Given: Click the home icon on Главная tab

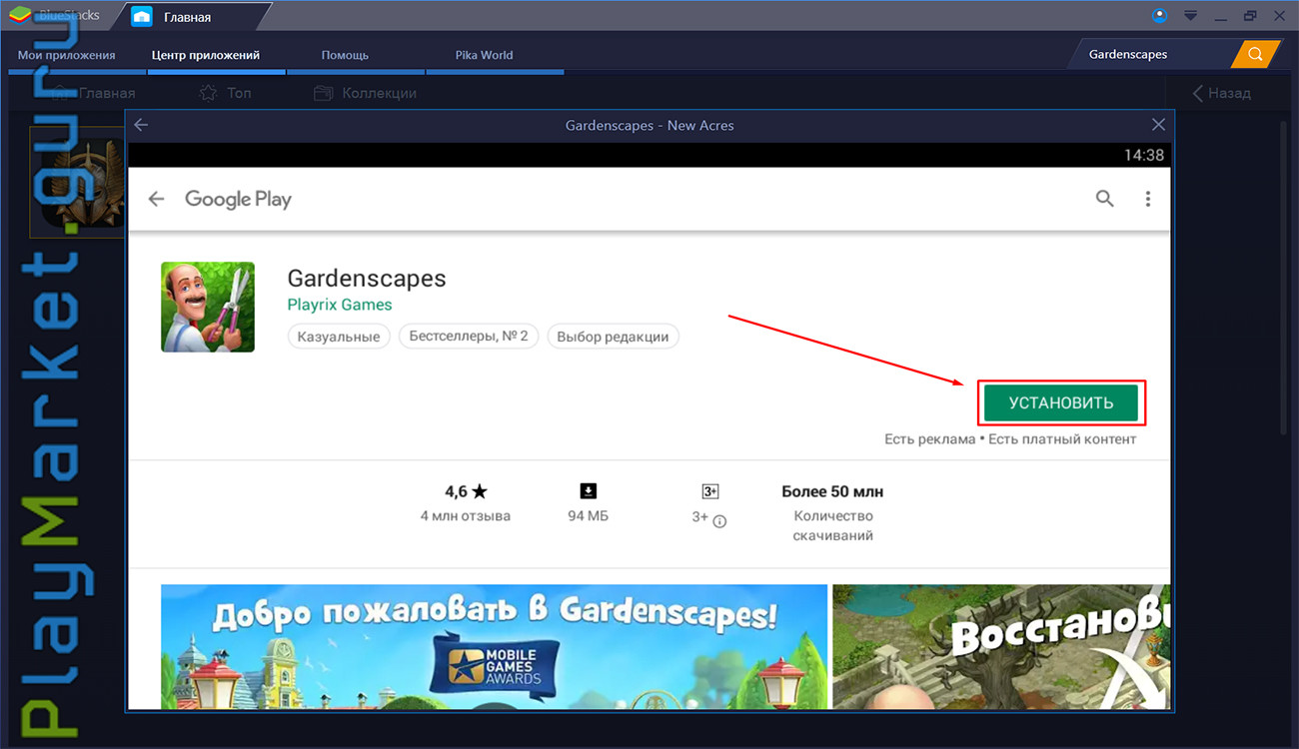Looking at the screenshot, I should [x=142, y=17].
